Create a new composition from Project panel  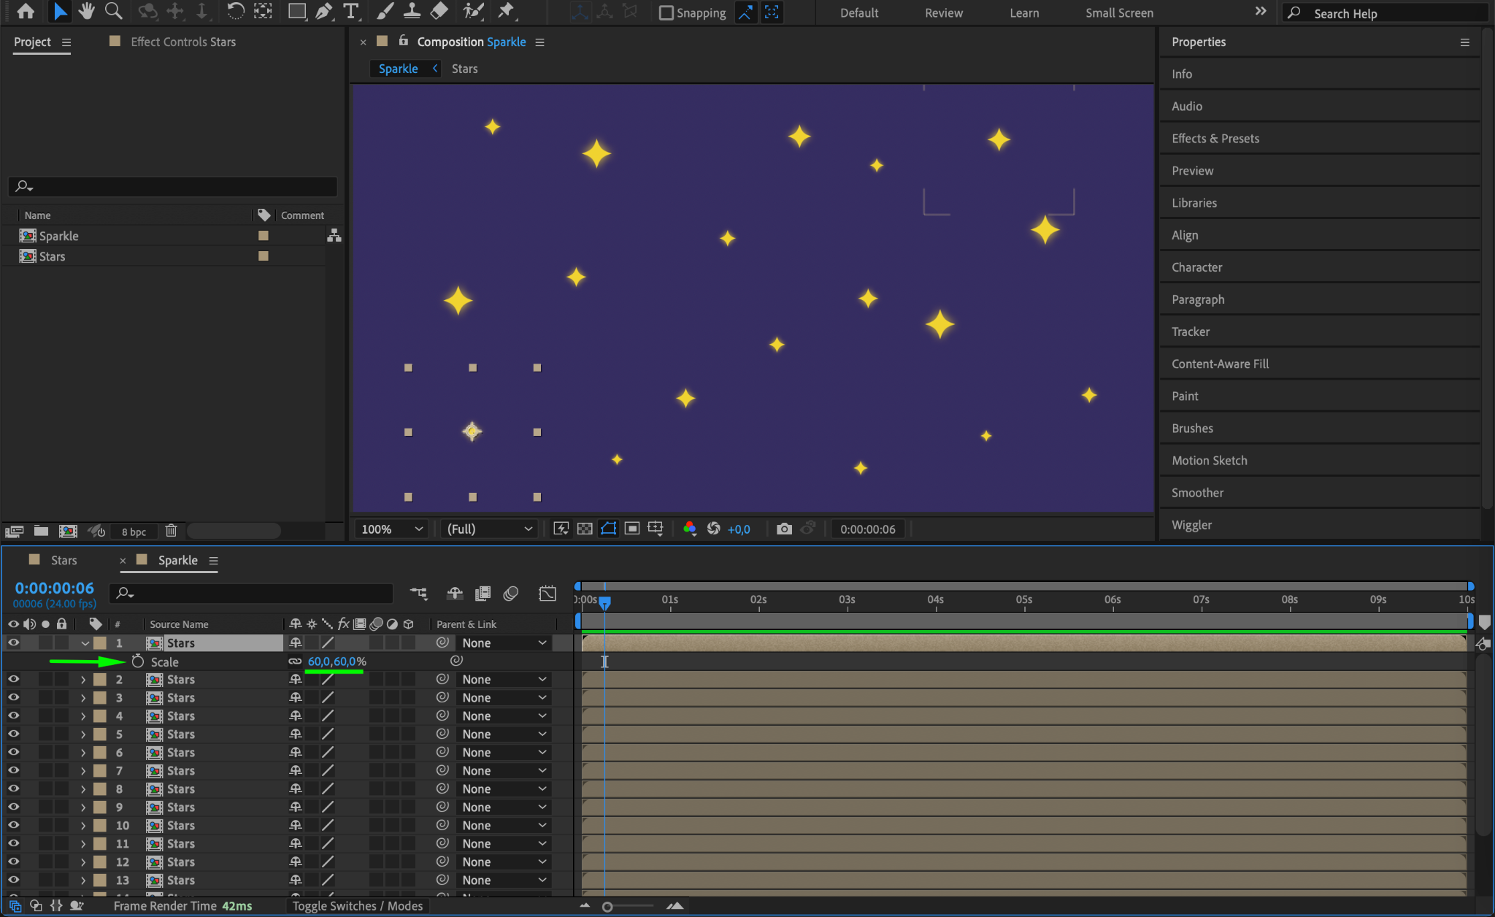tap(68, 531)
